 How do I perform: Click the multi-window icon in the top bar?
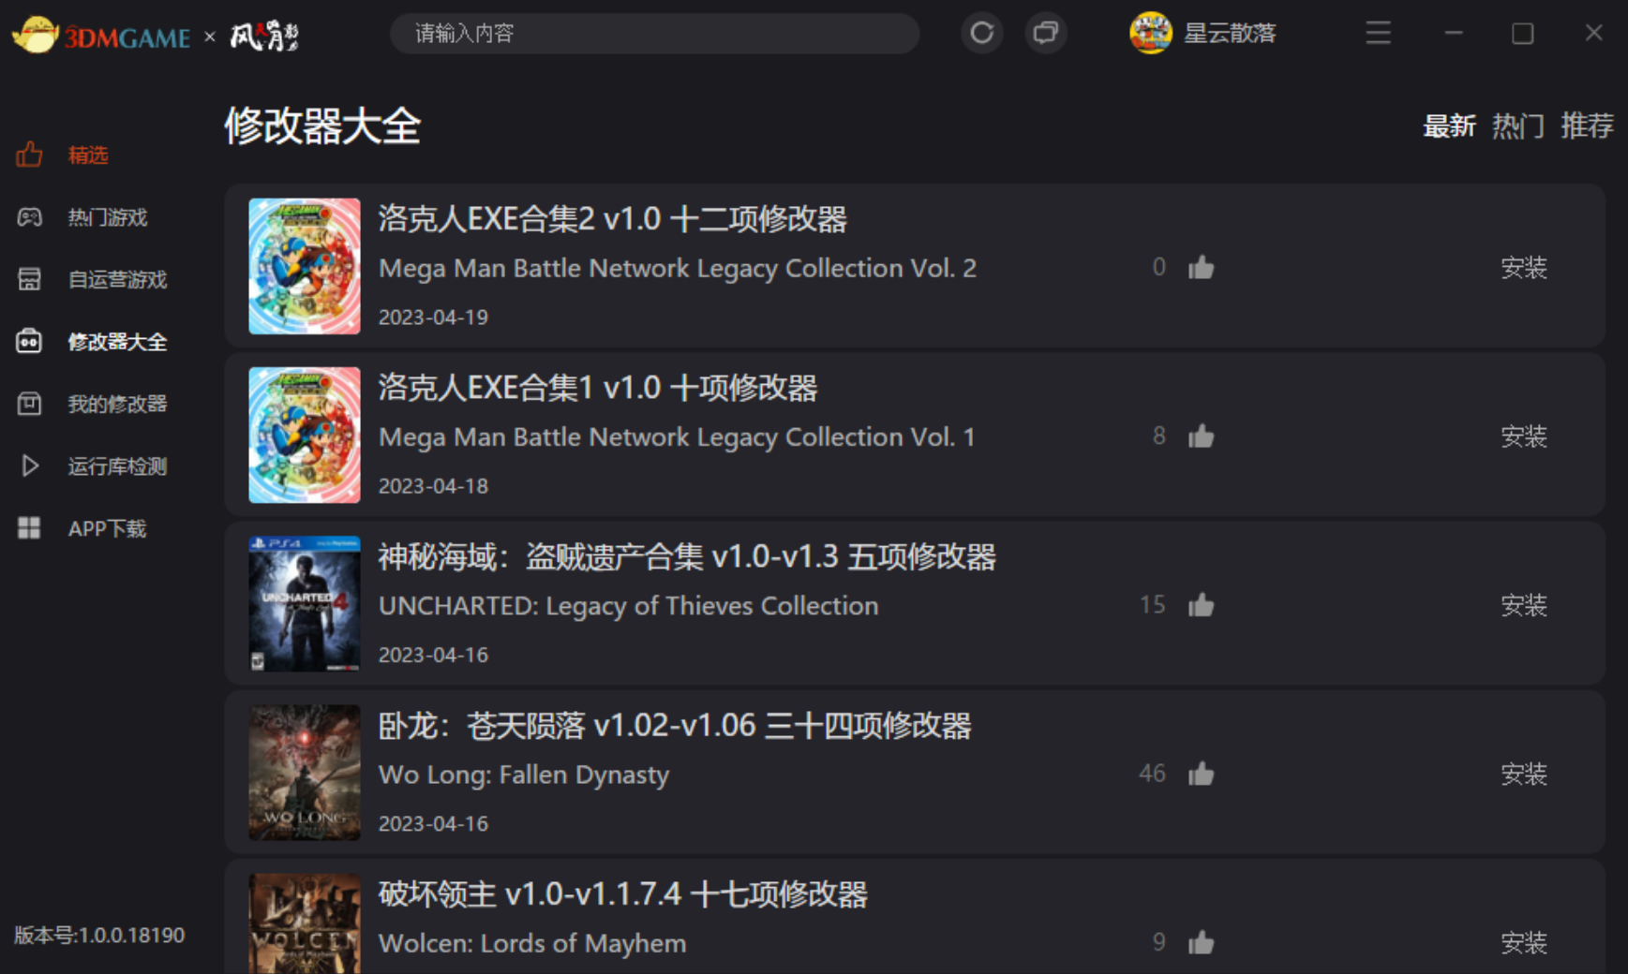[1045, 34]
